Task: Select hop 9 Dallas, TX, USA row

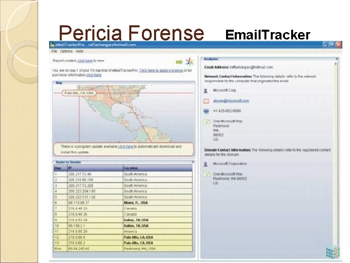Action: [x=123, y=220]
